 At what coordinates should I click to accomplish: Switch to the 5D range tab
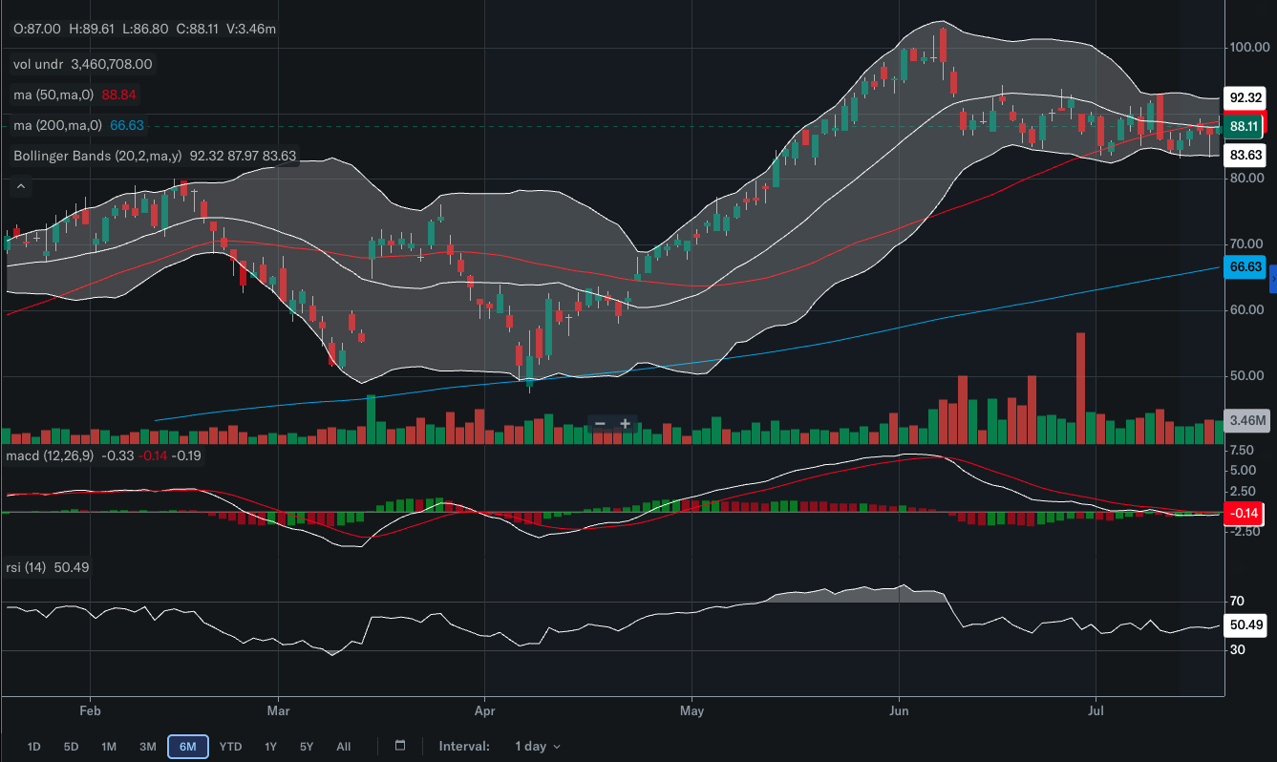click(x=71, y=747)
